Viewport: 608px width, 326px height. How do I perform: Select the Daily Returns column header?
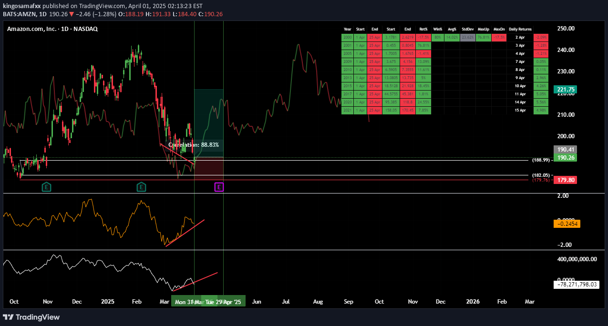coord(520,29)
